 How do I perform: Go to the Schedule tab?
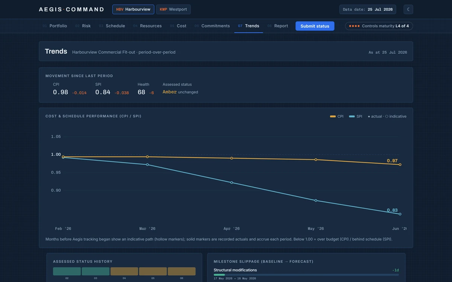coord(112,26)
